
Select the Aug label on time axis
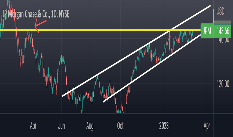click(x=90, y=126)
